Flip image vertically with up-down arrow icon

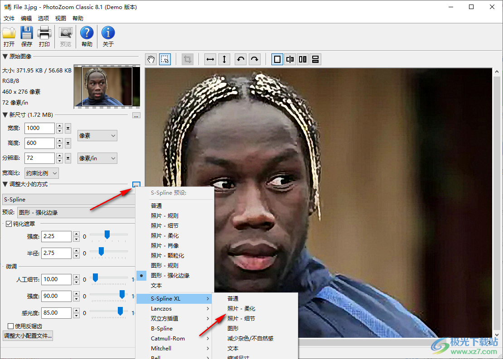224,59
